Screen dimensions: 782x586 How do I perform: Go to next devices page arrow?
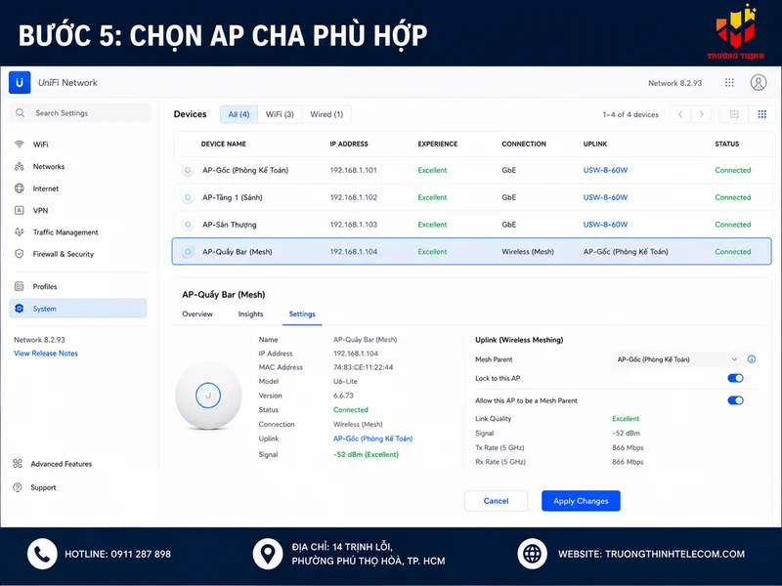coord(701,114)
